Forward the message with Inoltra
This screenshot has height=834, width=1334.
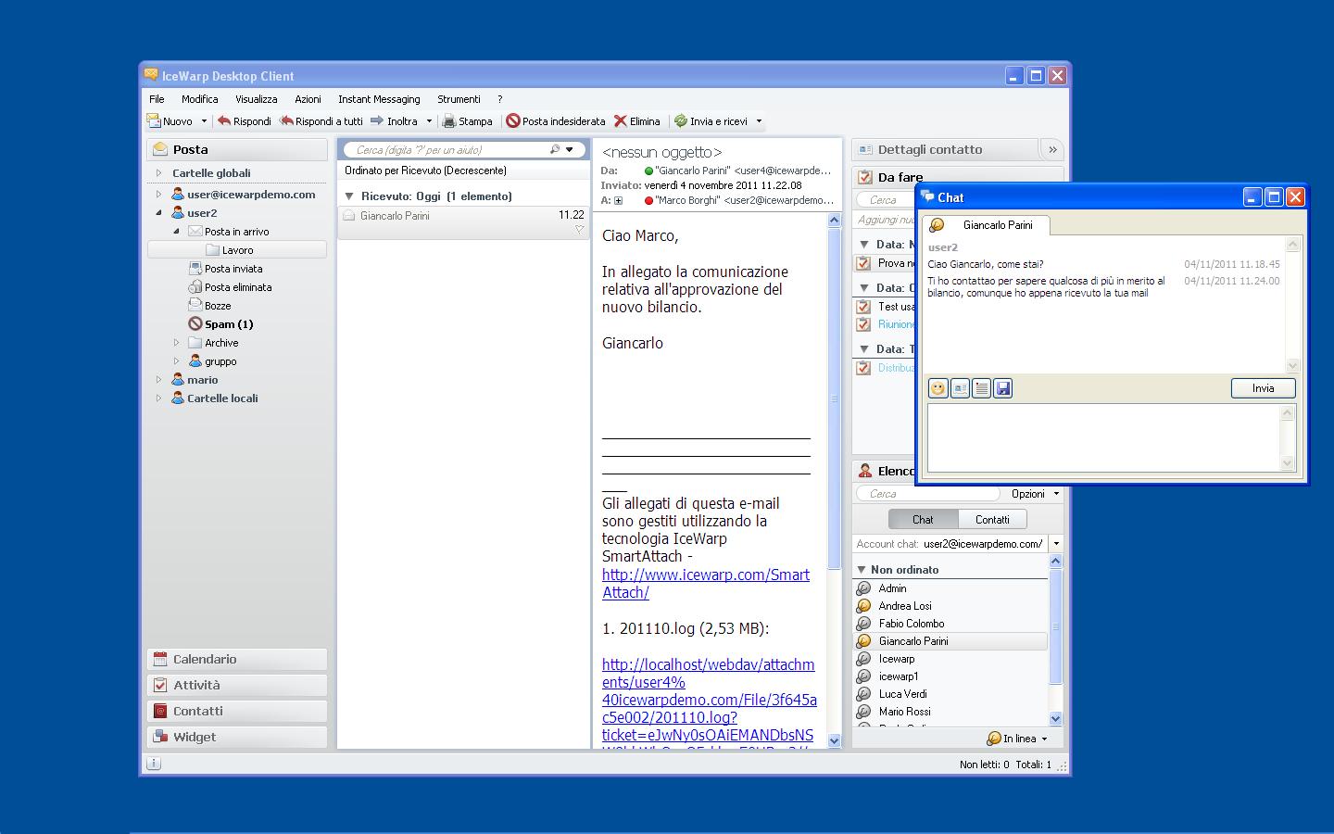[x=395, y=121]
